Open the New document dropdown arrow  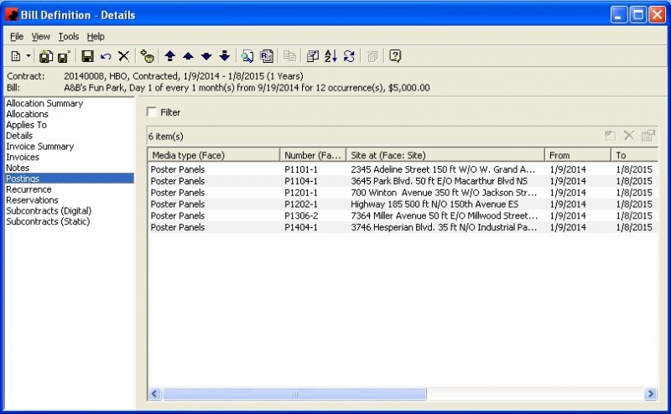[29, 56]
